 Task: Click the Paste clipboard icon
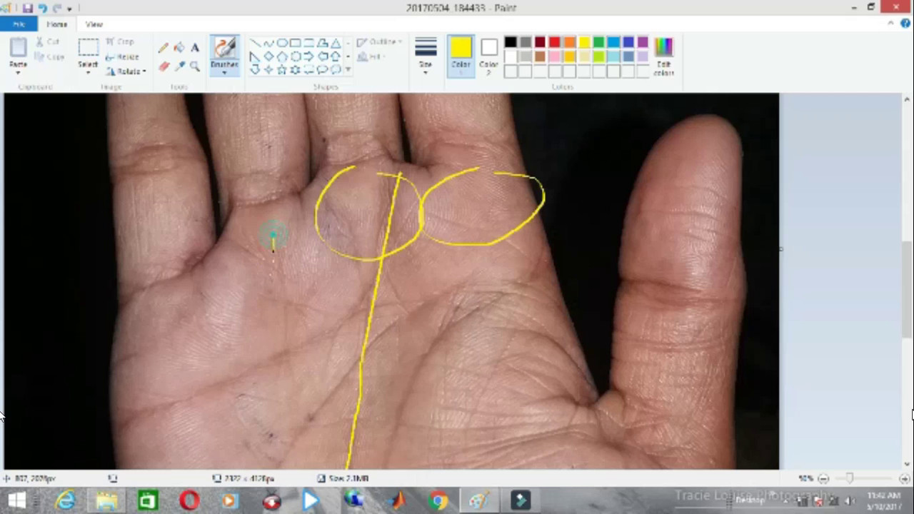coord(18,49)
